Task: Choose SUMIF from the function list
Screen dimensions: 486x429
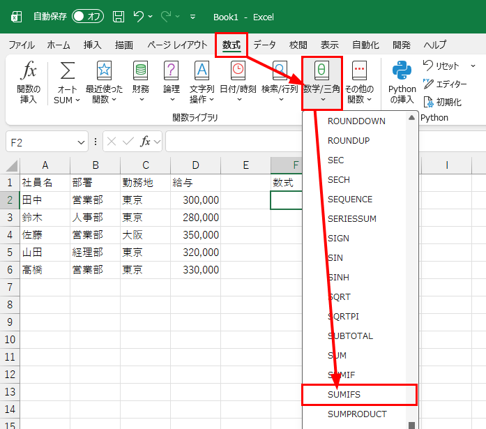Action: (355, 375)
